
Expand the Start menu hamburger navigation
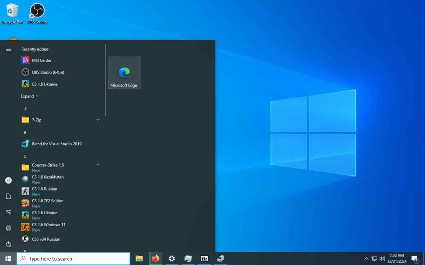tap(8, 49)
